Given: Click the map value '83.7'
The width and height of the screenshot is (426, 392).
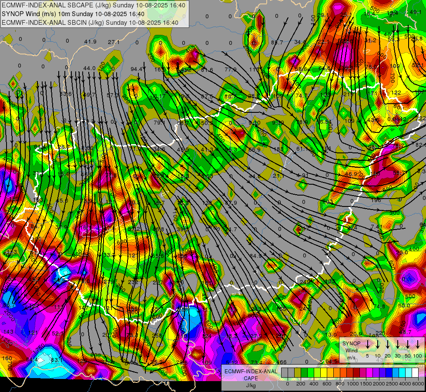Looking at the screenshot, I should [x=277, y=42].
